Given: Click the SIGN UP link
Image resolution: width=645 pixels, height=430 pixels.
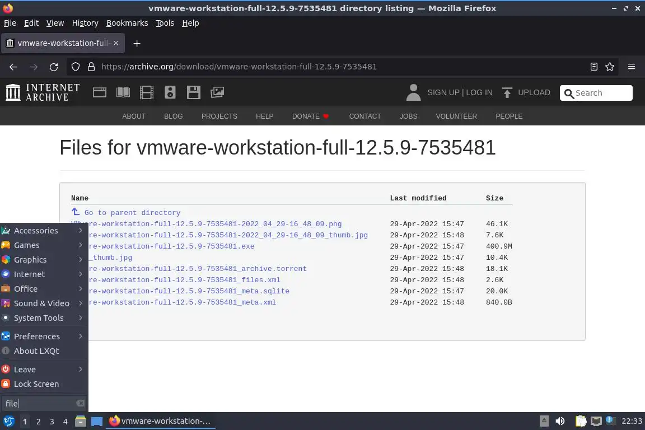Looking at the screenshot, I should [x=443, y=92].
